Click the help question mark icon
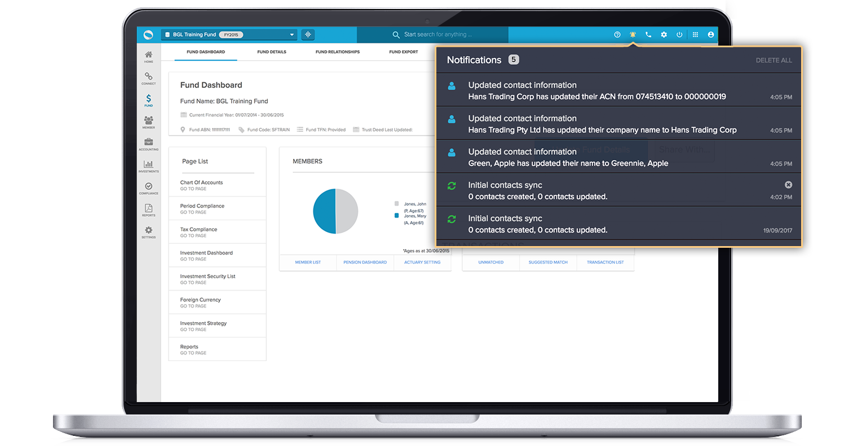853x446 pixels. tap(617, 35)
